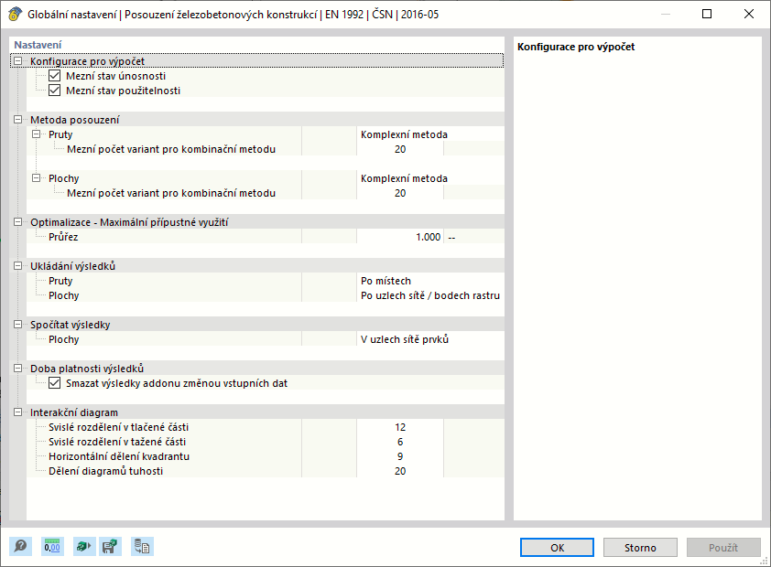This screenshot has width=771, height=567.
Task: Collapse the Doba platnosti výsledků section
Action: point(18,369)
